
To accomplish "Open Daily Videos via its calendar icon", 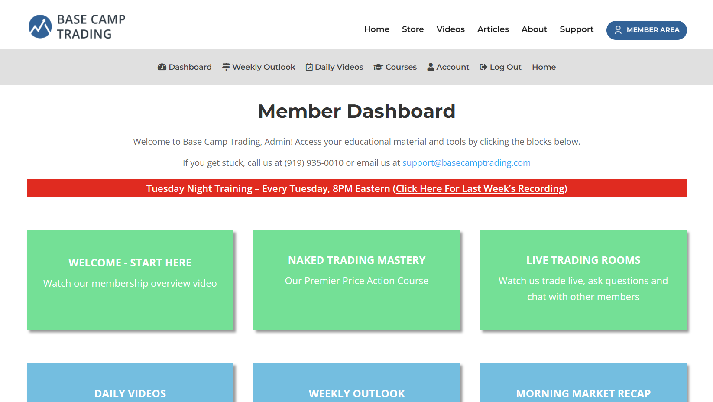I will [x=309, y=67].
